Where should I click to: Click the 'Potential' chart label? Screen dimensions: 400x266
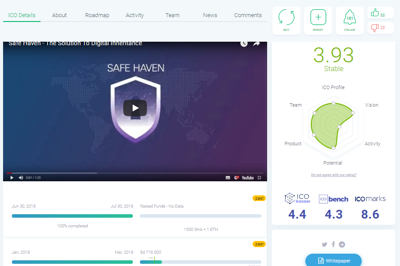tap(333, 163)
